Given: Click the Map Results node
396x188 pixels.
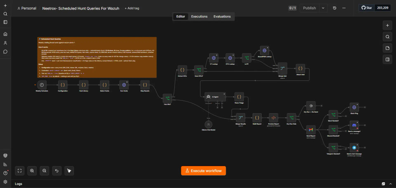Looking at the screenshot, I should coord(145,85).
